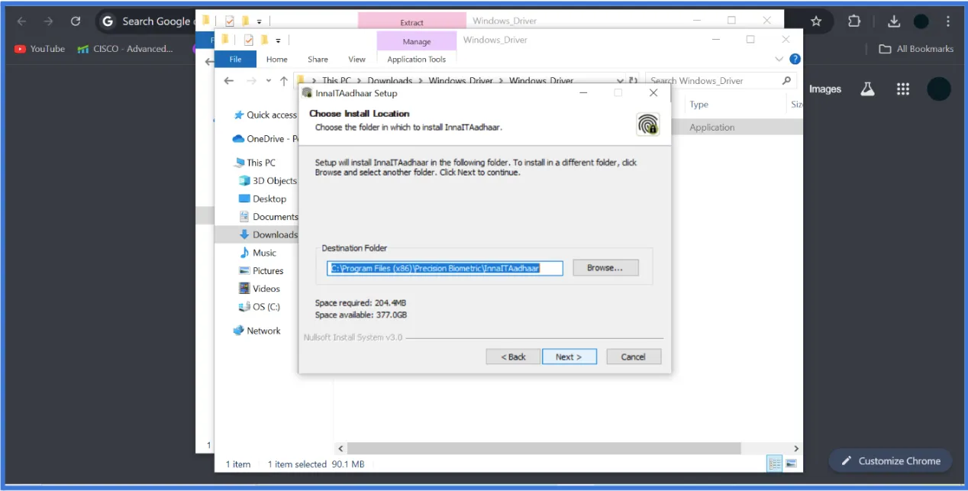Screen dimensions: 968x491
Task: Switch to Large icons view in Explorer status bar
Action: click(x=791, y=464)
